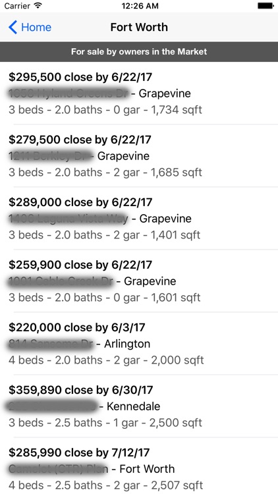
Task: Open the $295,500 Grapevine listing
Action: [139, 94]
